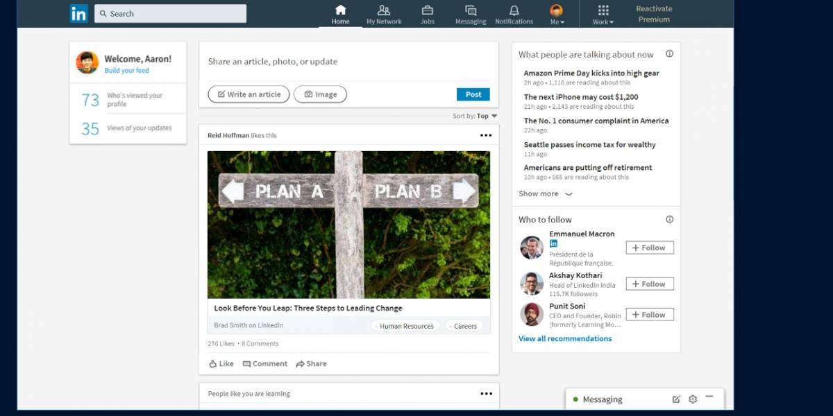Image resolution: width=833 pixels, height=416 pixels.
Task: Click the Image upload button
Action: [x=320, y=94]
